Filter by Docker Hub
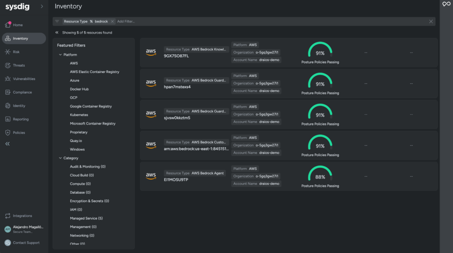The height and width of the screenshot is (253, 453). pyautogui.click(x=79, y=89)
